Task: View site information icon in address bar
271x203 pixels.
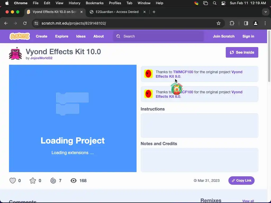Action: coord(36,23)
